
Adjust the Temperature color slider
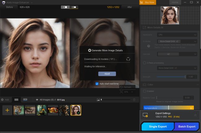click(x=169, y=108)
